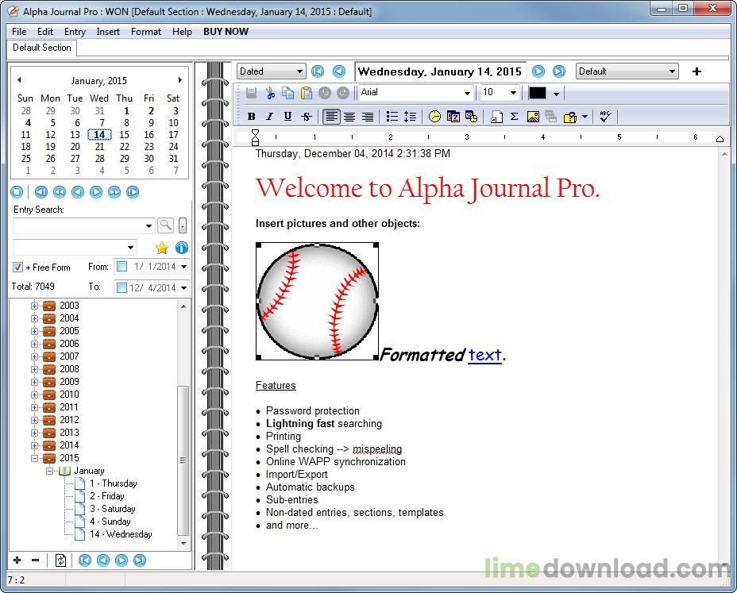Insert the date with the calendar icon
737x593 pixels.
click(453, 117)
